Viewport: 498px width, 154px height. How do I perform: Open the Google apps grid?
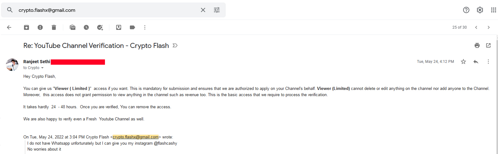pyautogui.click(x=494, y=10)
